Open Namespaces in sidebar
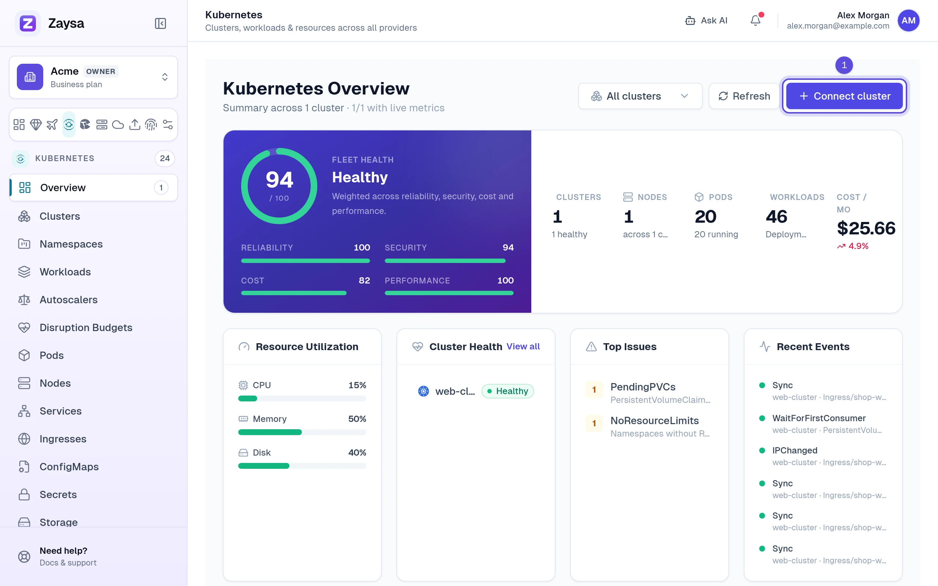The image size is (938, 586). click(93, 244)
